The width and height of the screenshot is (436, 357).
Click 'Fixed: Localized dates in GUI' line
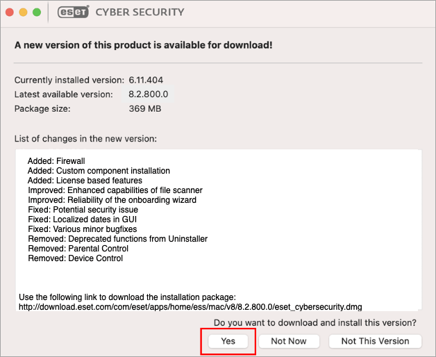pyautogui.click(x=83, y=219)
